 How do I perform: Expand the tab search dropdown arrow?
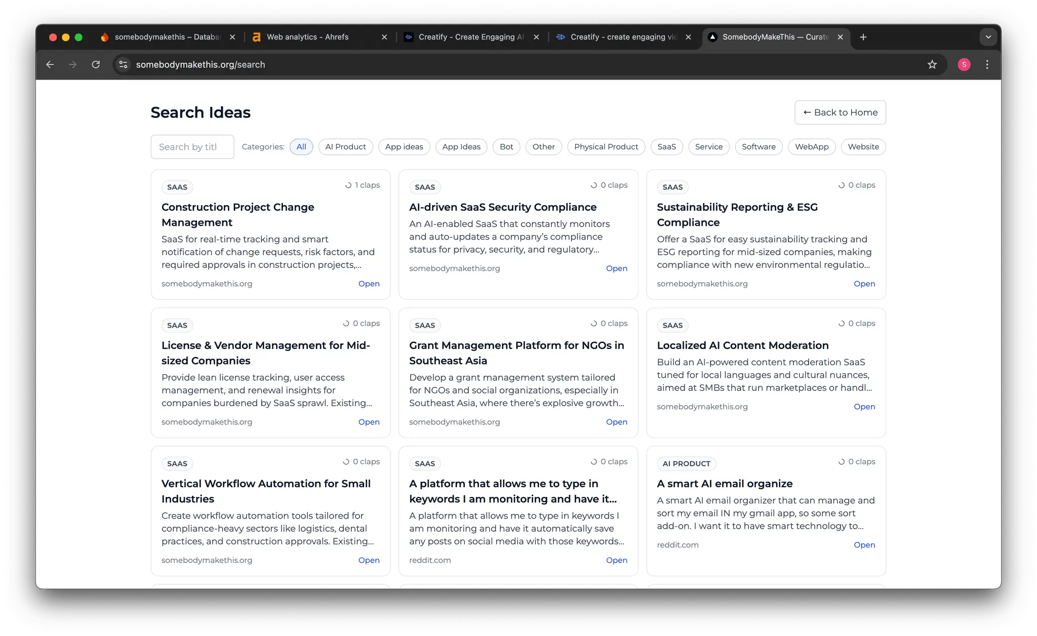988,37
